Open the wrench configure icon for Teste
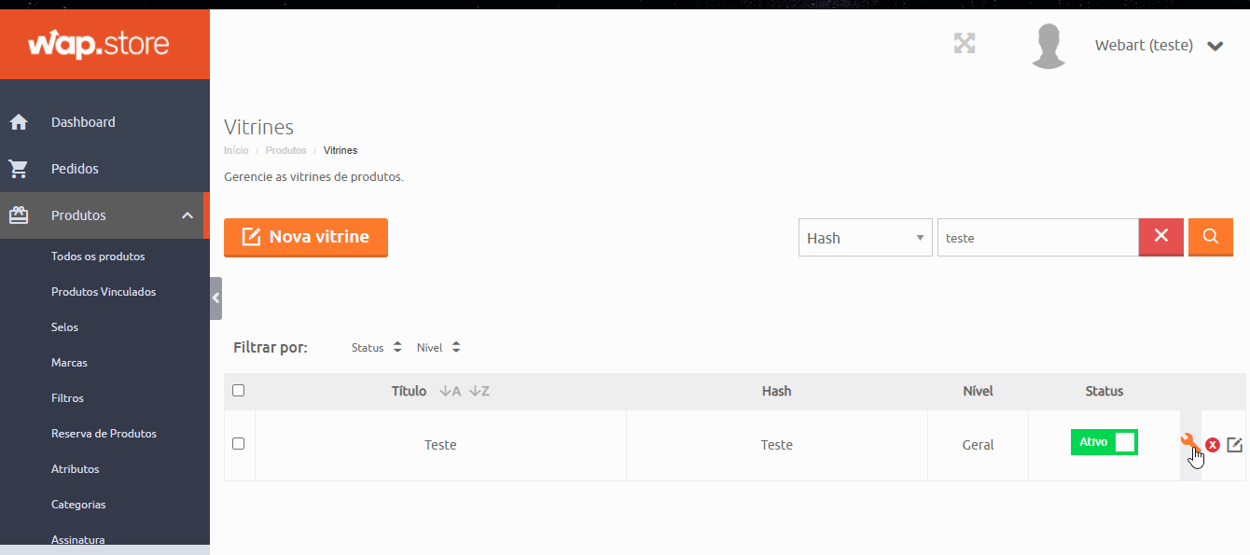Image resolution: width=1250 pixels, height=555 pixels. (1188, 441)
